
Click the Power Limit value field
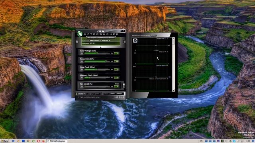point(116,61)
